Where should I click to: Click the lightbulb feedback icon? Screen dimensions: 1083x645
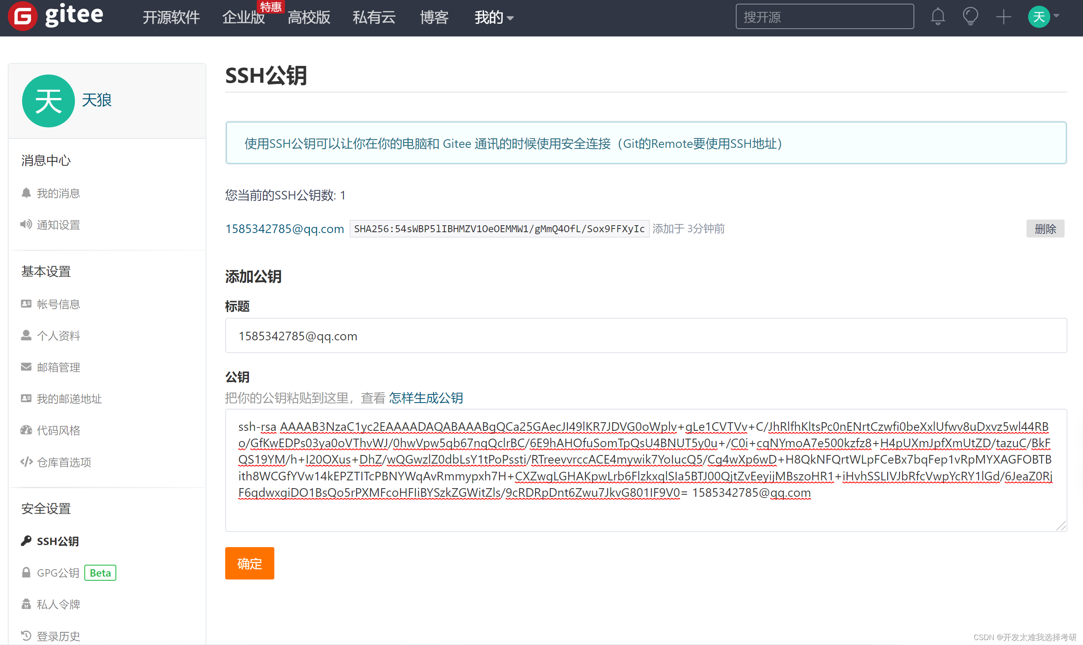970,16
